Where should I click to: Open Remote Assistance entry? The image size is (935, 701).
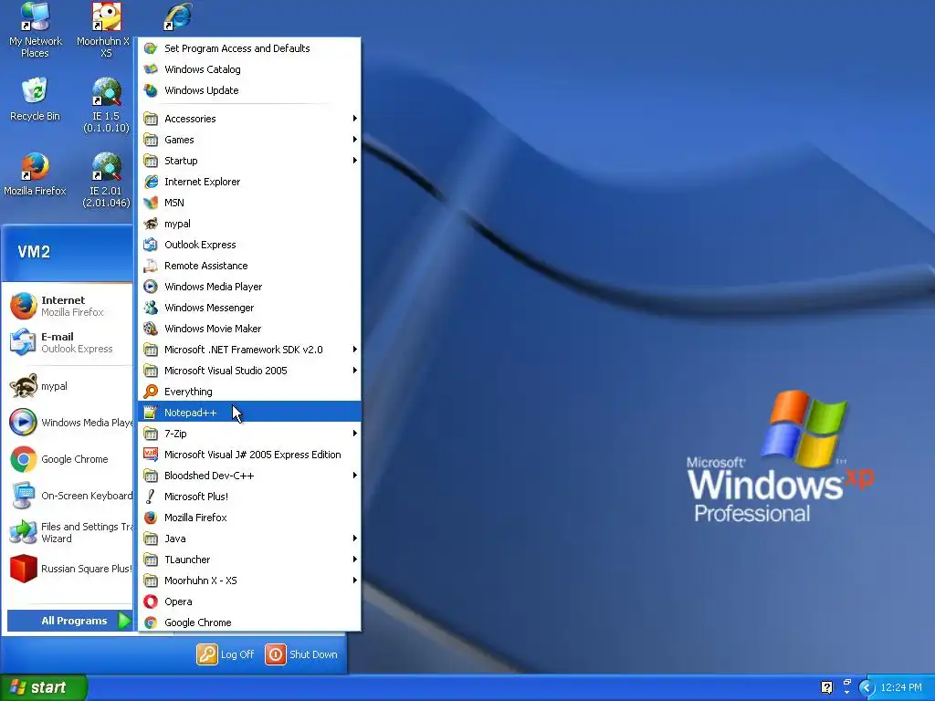249,266
